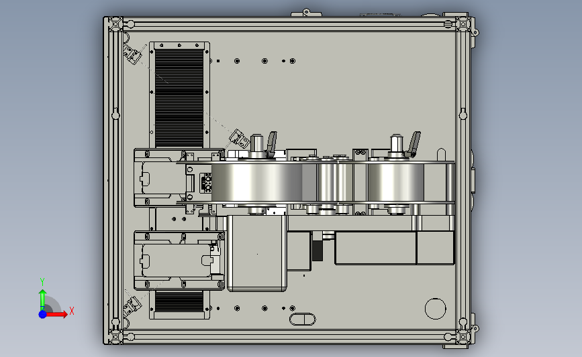Image resolution: width=582 pixels, height=357 pixels.
Task: Select the clamp lever on the right spindle
Action: 414,144
